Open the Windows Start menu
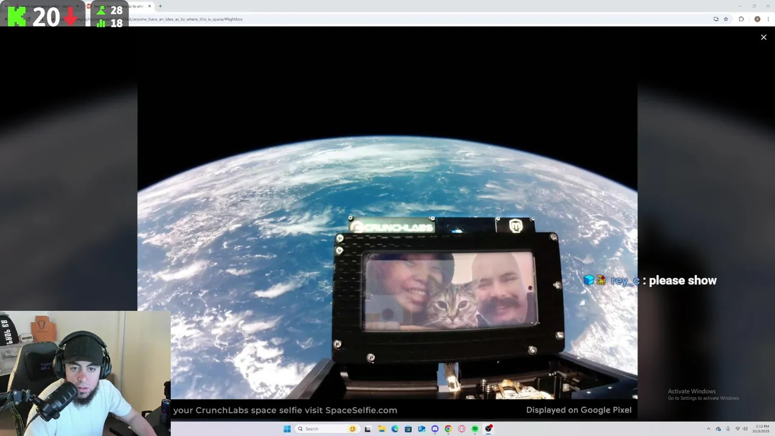 (287, 429)
